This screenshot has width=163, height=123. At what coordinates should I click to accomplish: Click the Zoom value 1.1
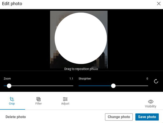[71, 78]
